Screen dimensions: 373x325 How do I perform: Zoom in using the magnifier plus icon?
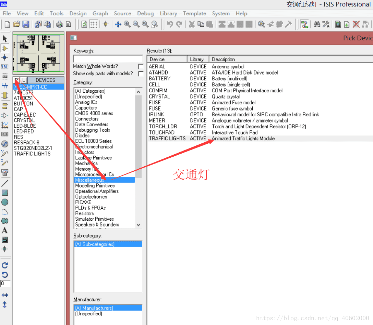click(x=127, y=24)
